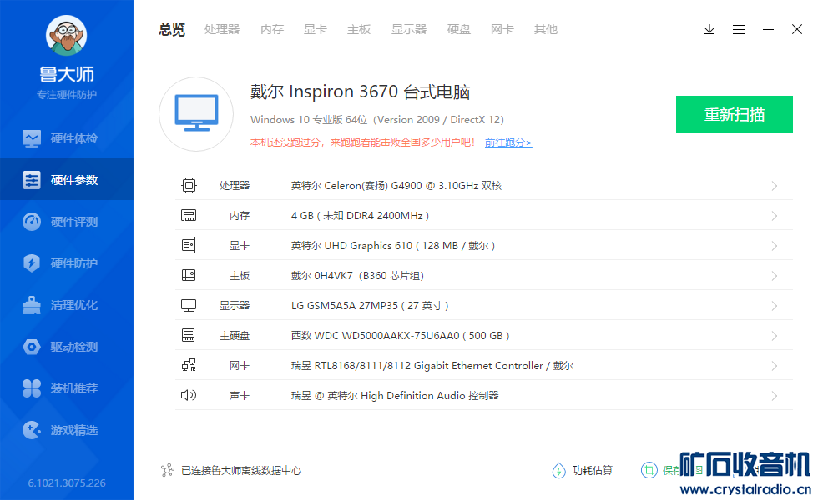Open 硬件防护 hardware protection in sidebar
Screen dimensions: 818x500
[x=67, y=263]
